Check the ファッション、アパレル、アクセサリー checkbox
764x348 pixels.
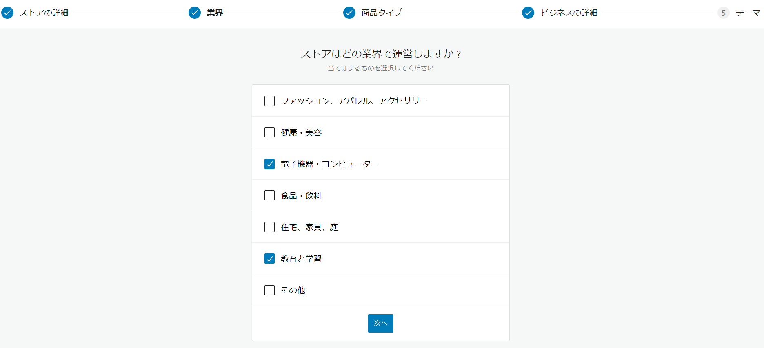tap(269, 101)
